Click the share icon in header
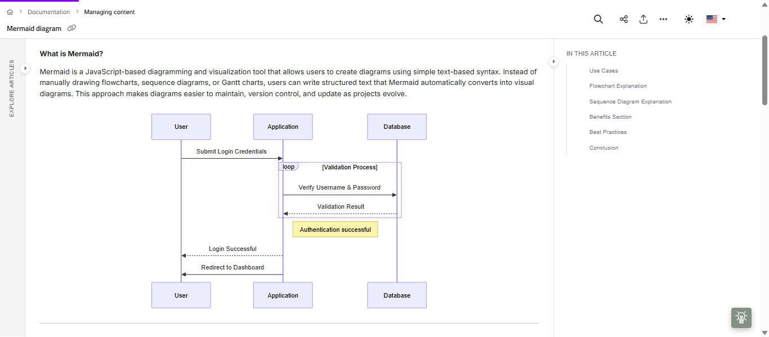The width and height of the screenshot is (769, 337). tap(624, 19)
